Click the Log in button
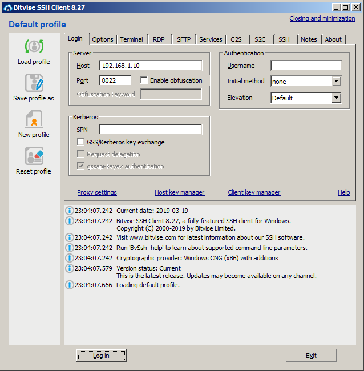 click(101, 356)
